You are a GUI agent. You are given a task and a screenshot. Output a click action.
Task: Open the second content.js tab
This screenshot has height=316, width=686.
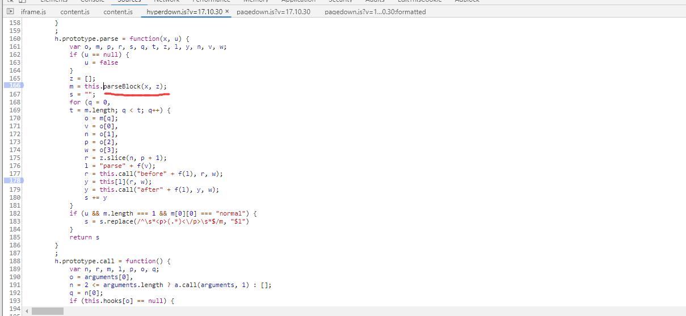point(118,12)
